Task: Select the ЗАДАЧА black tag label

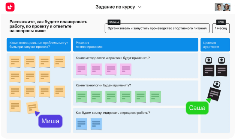Action: [x=114, y=22]
